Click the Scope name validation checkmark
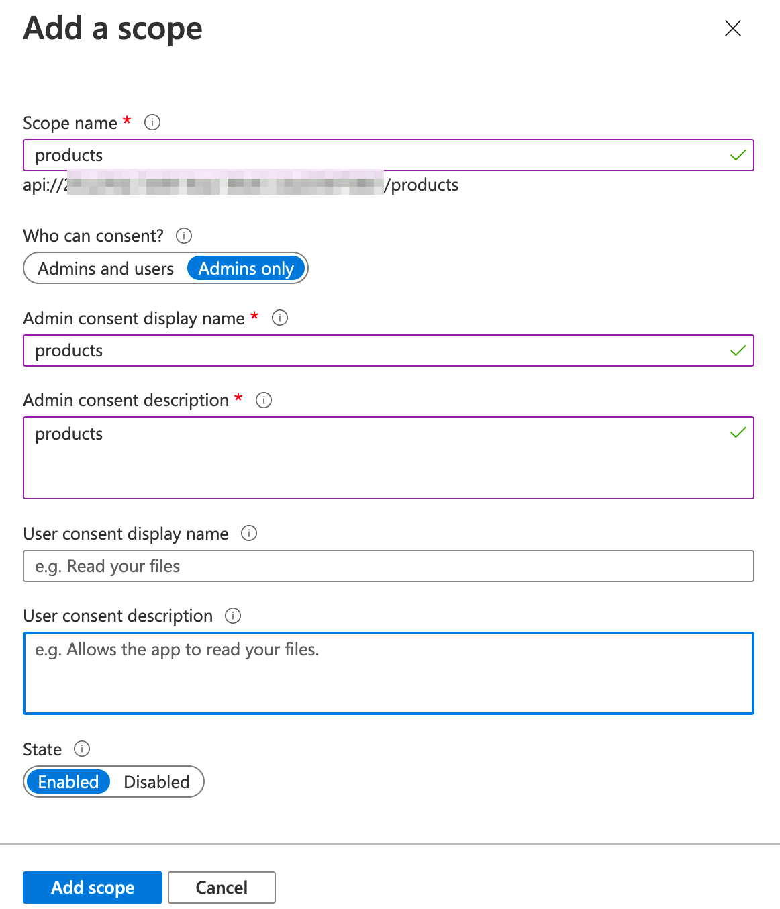Screen dimensions: 780x909 [738, 155]
